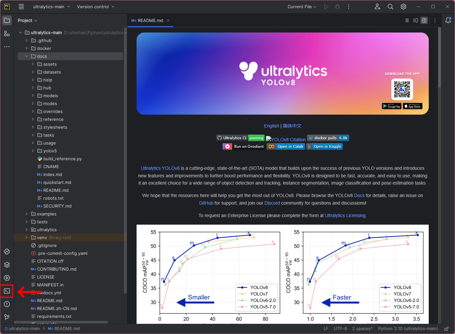
Task: Open the Python Packages tool window
Action: point(7,265)
